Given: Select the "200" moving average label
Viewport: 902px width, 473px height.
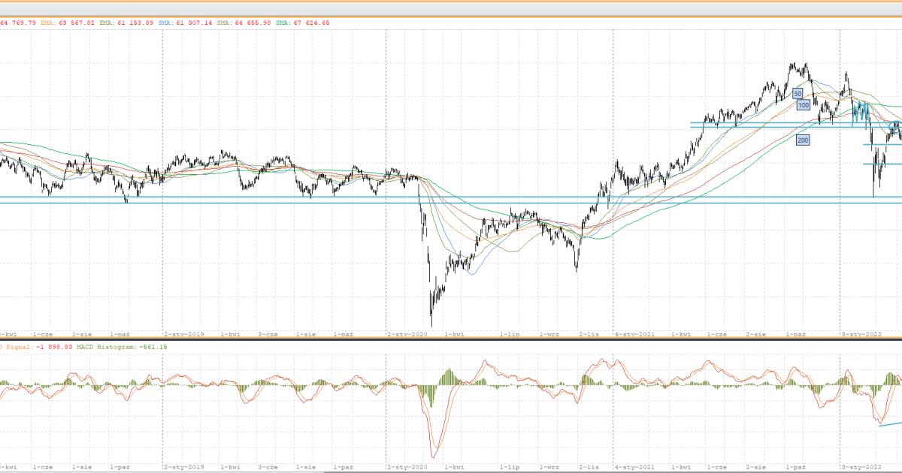Looking at the screenshot, I should (803, 140).
